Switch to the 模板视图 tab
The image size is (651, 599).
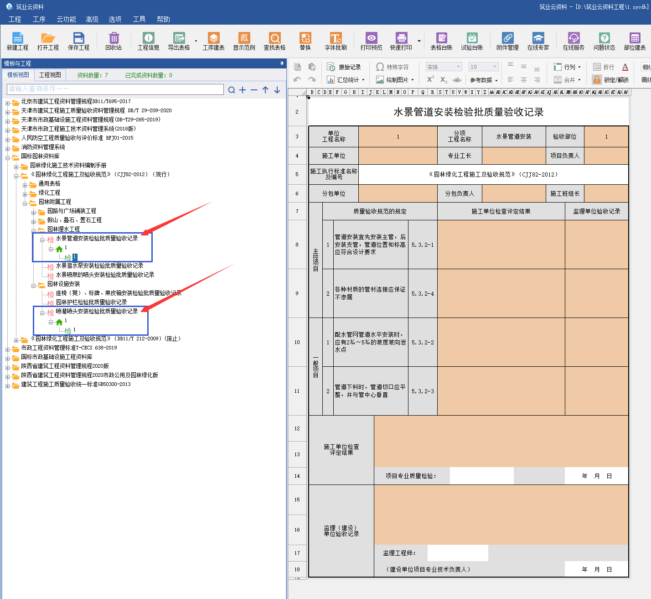(18, 75)
